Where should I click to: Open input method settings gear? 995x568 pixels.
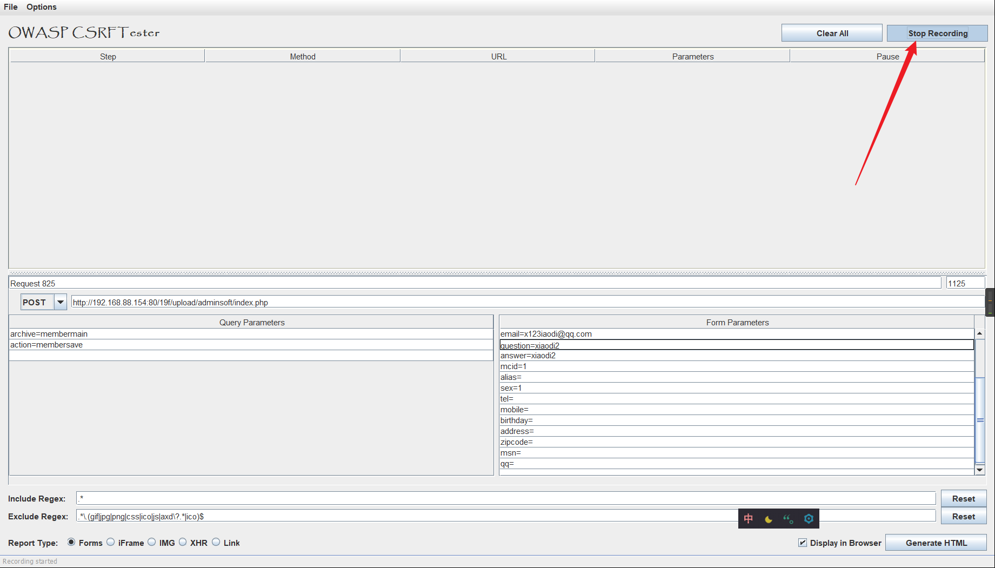[x=809, y=518]
